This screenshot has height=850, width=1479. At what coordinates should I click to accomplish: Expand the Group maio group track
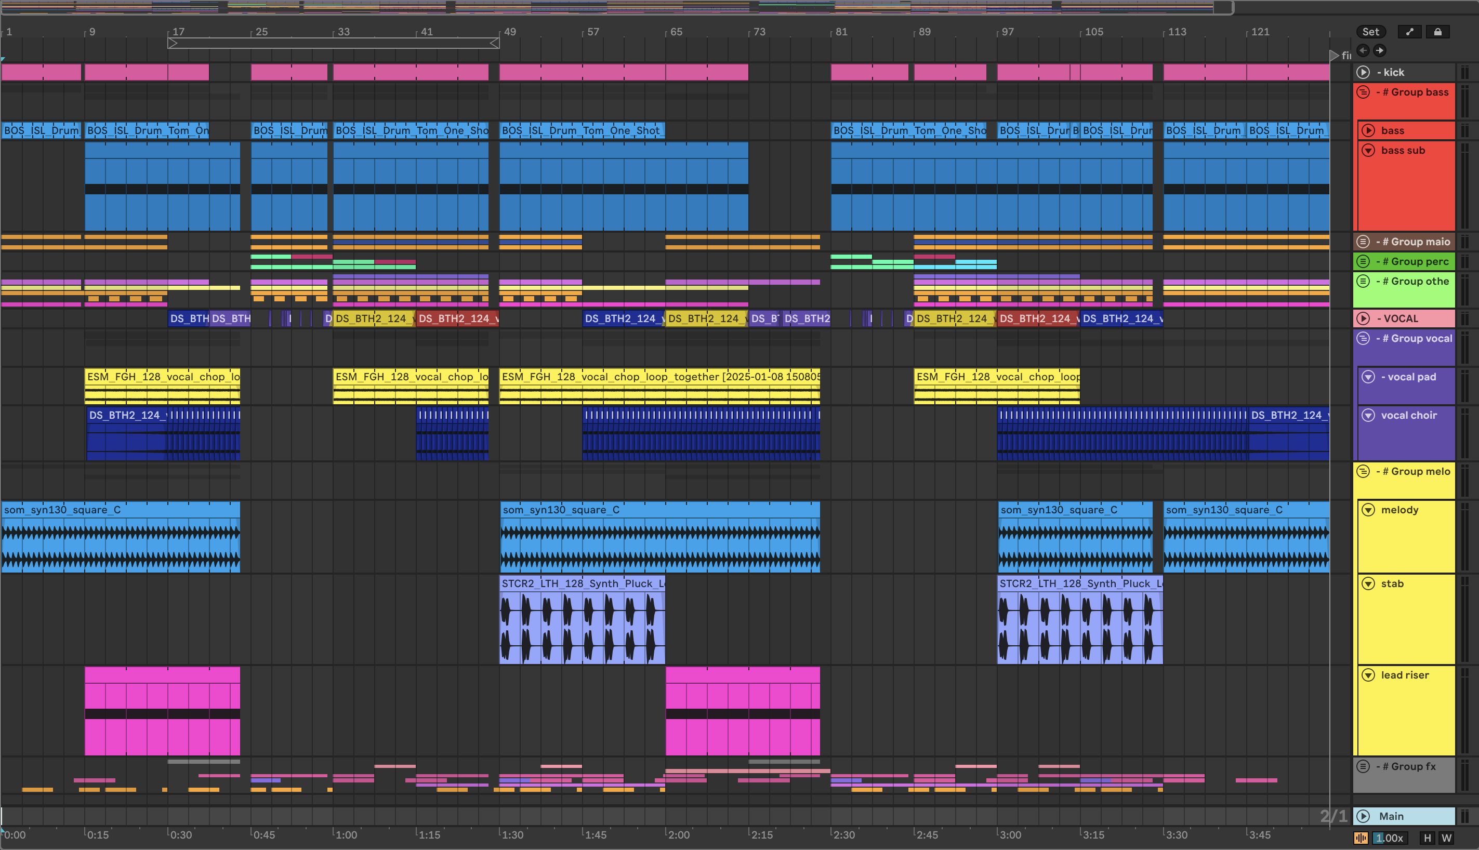1364,242
